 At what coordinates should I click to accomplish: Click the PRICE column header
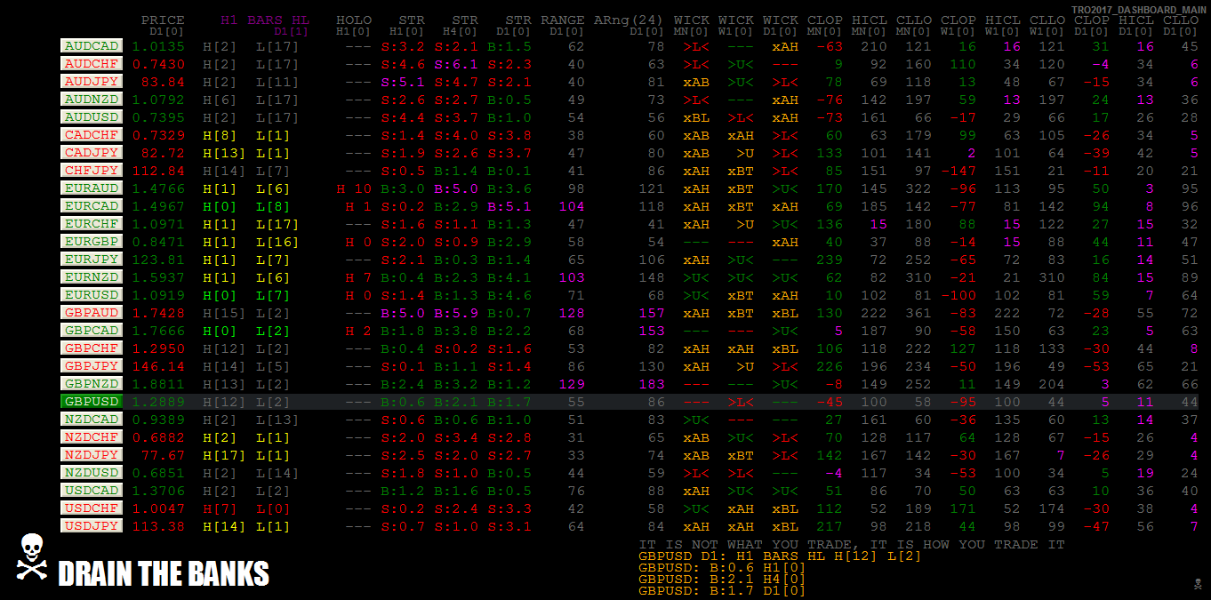click(x=163, y=20)
